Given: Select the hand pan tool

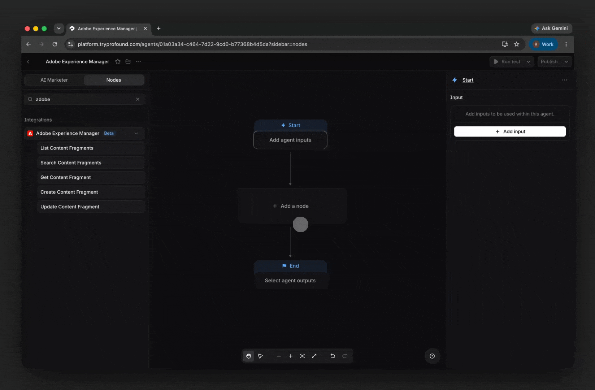Looking at the screenshot, I should (248, 356).
